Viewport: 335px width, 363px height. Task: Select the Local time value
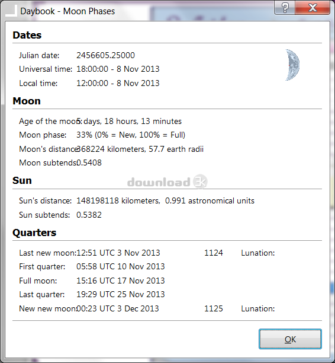pyautogui.click(x=118, y=83)
